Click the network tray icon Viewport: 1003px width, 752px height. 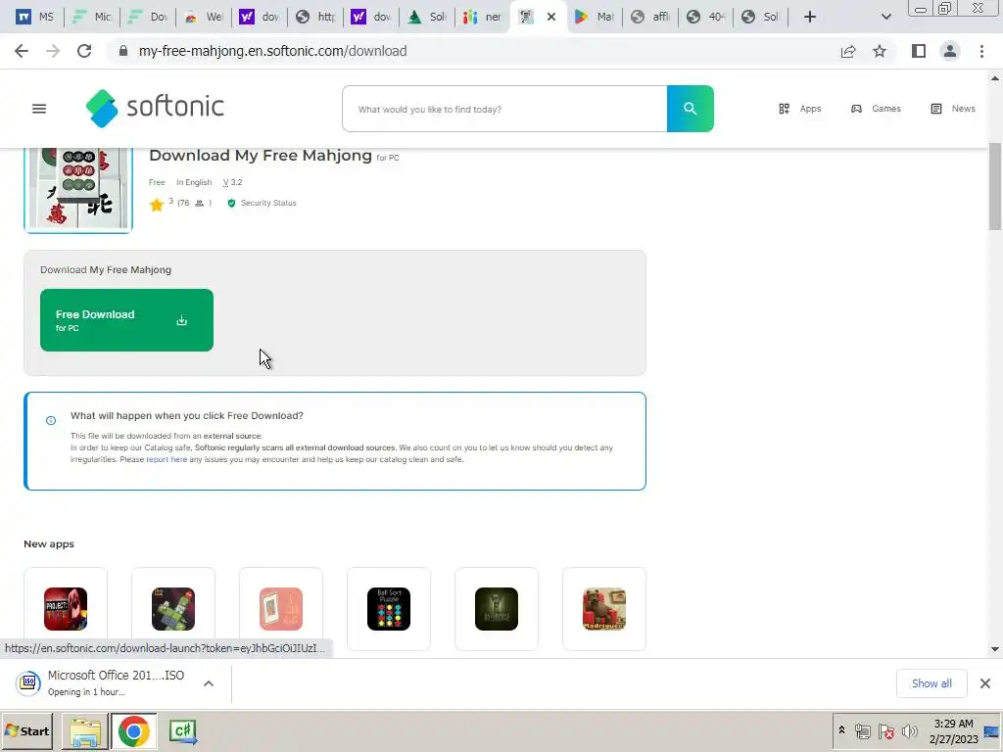click(863, 730)
